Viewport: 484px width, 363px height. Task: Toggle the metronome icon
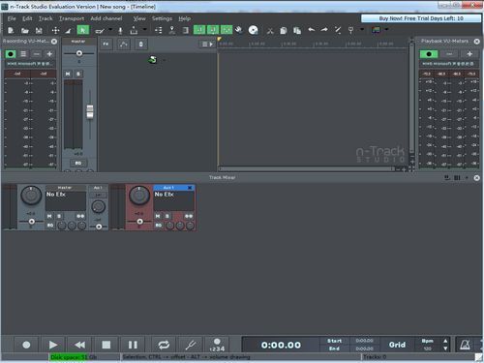(465, 345)
